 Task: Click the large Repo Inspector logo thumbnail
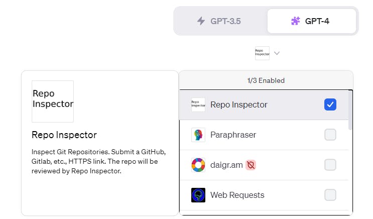53,101
